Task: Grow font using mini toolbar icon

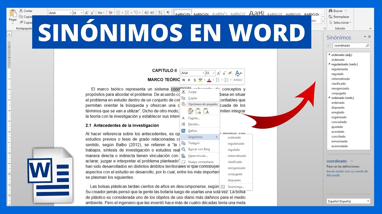Action: pos(218,73)
